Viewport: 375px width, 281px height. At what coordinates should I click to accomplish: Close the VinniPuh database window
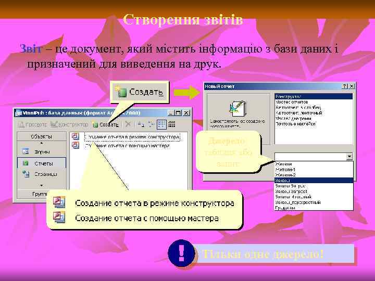pyautogui.click(x=186, y=112)
